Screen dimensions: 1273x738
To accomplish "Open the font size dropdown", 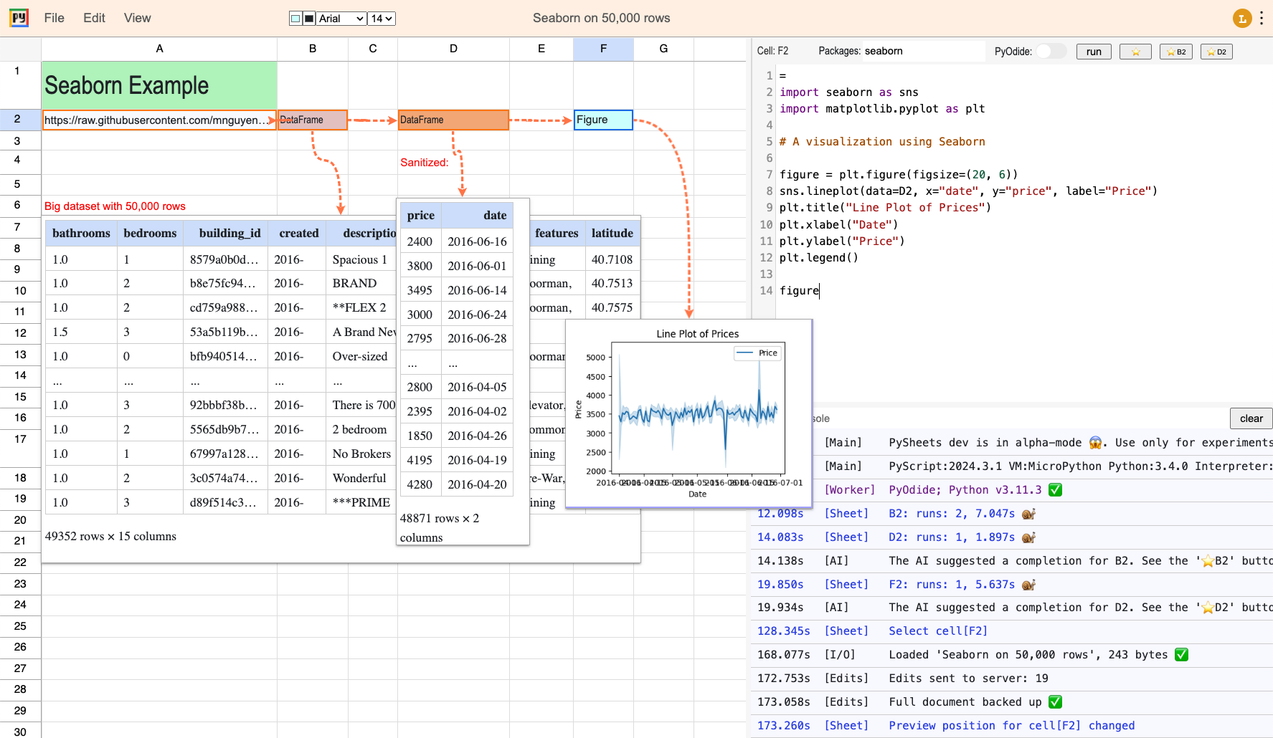I will 381,18.
